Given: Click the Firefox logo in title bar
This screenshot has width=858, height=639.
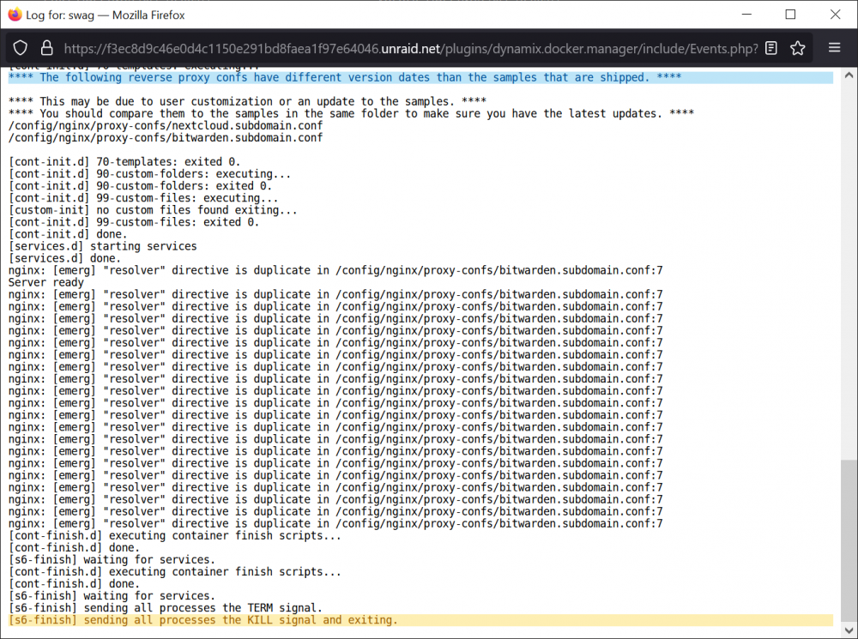Looking at the screenshot, I should (15, 15).
